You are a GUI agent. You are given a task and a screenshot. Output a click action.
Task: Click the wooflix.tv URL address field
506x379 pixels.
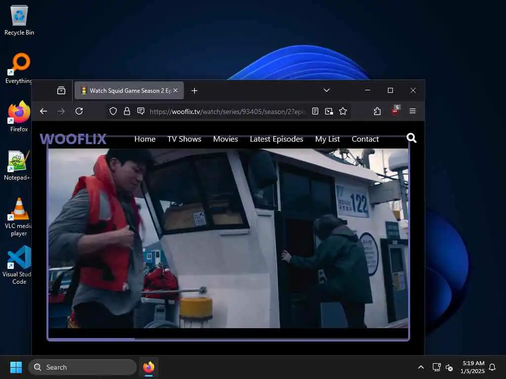coord(227,112)
